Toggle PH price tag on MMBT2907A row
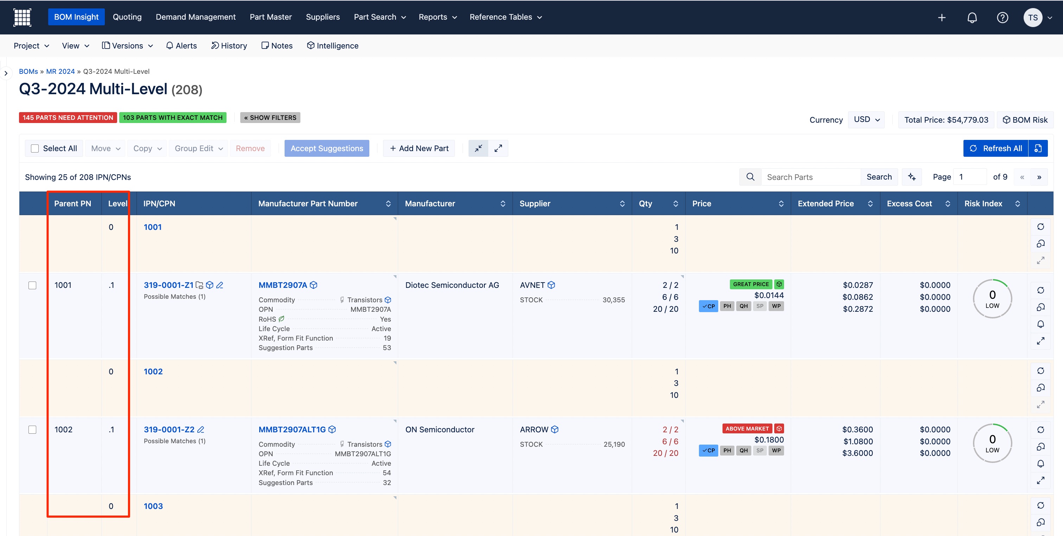 [727, 306]
